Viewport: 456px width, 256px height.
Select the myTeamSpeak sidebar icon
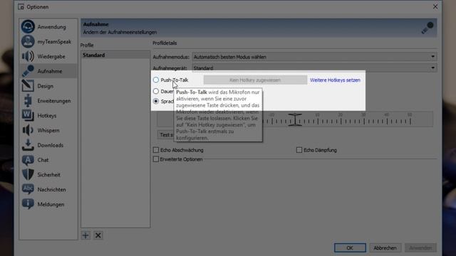[x=28, y=41]
